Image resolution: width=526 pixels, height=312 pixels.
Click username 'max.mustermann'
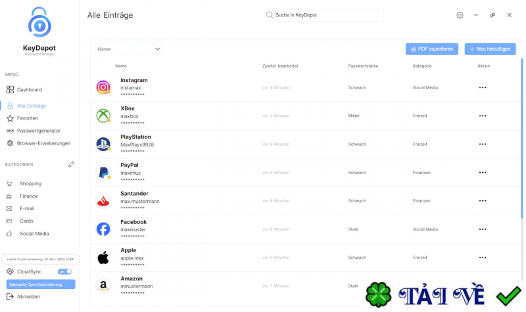(140, 202)
